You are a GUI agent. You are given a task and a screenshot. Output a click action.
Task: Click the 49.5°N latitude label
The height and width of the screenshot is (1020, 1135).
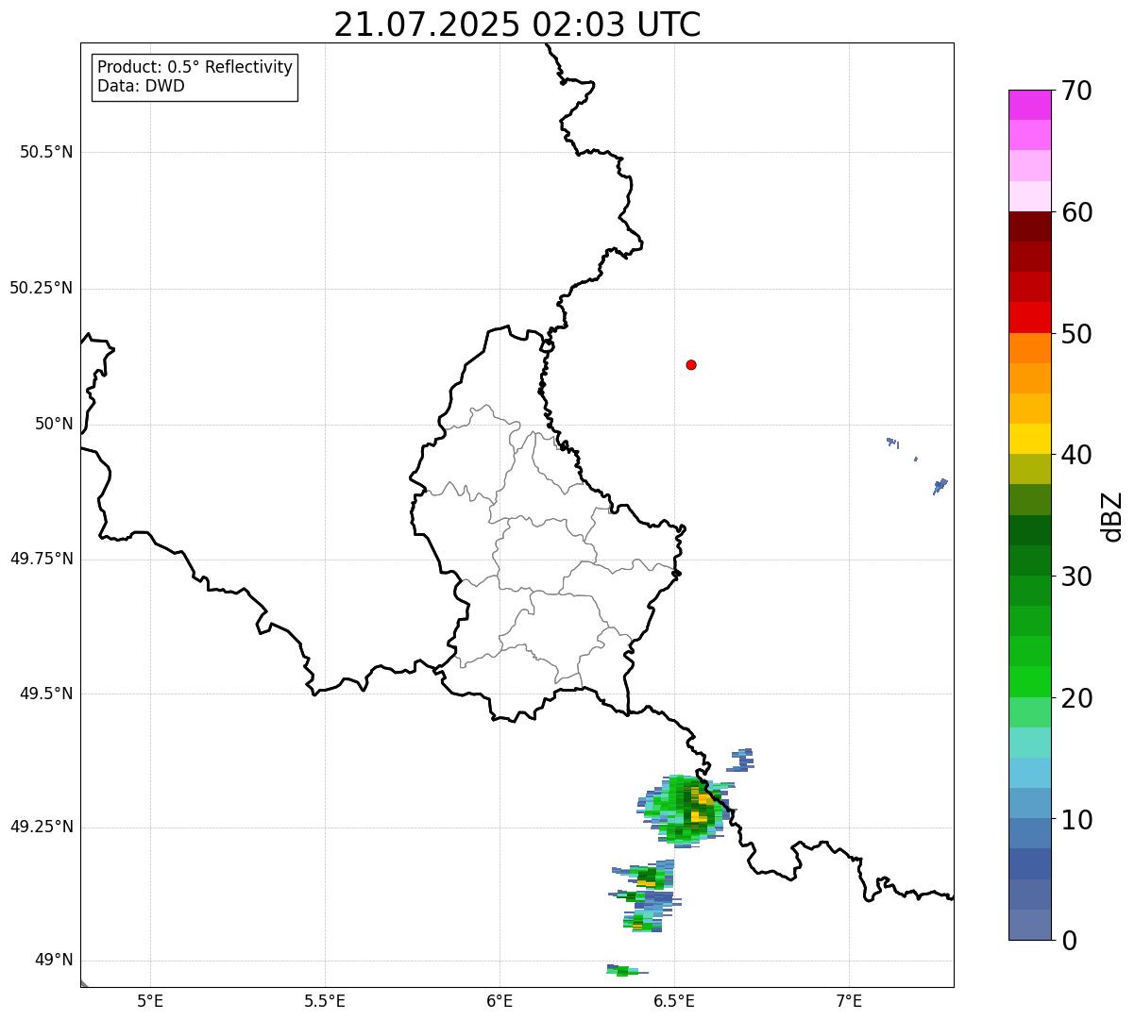pos(46,694)
